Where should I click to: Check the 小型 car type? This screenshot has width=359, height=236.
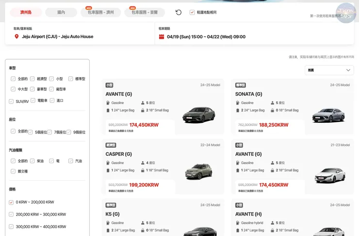coord(51,79)
